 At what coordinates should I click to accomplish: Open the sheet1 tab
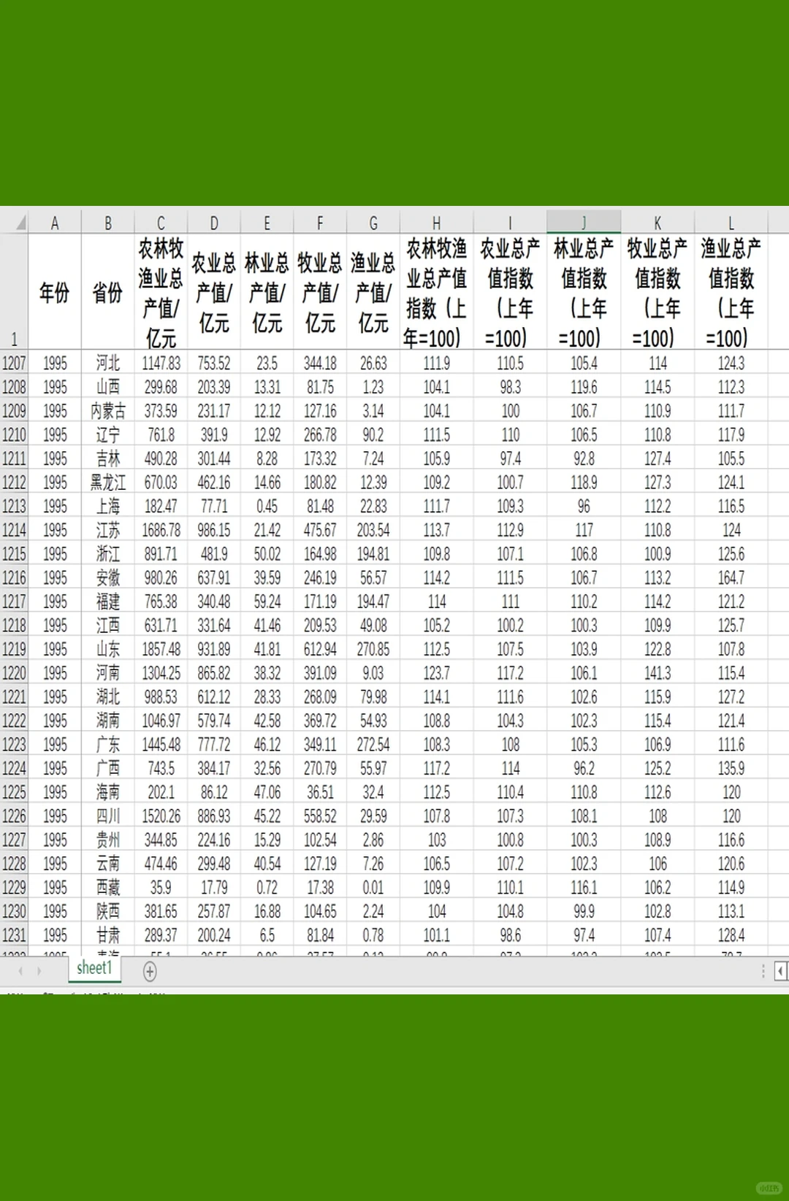[95, 968]
